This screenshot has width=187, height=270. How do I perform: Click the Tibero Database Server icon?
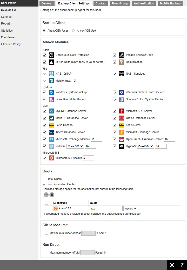pos(51,132)
